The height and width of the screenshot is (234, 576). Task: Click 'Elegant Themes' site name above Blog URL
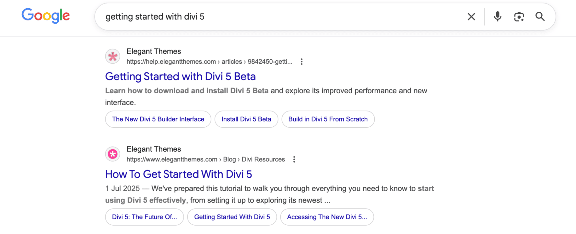pyautogui.click(x=154, y=149)
